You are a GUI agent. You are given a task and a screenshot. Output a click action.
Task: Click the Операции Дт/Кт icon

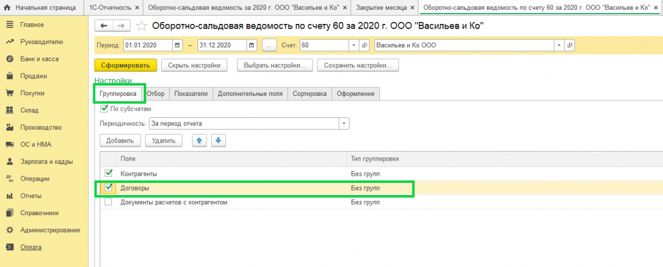10,179
